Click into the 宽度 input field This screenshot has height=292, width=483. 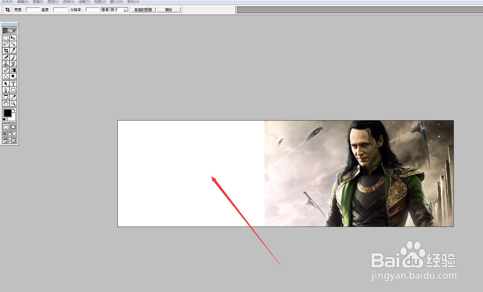coord(33,10)
